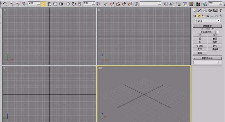Switch to the Utilities hammer tab

[220, 10]
